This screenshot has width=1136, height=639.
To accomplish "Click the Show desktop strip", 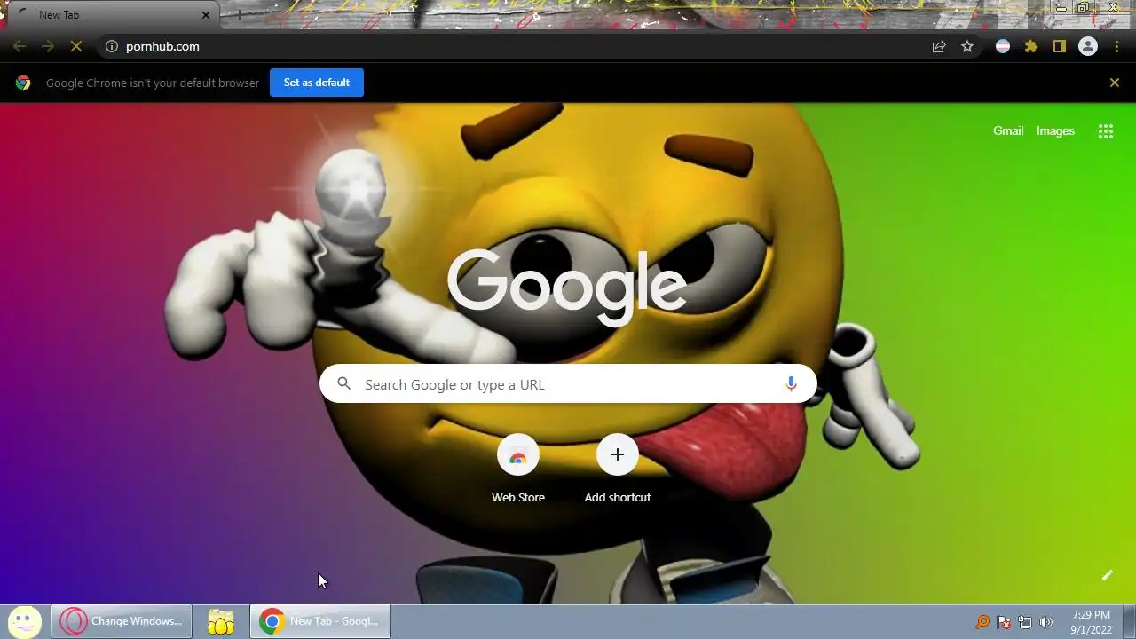I will click(x=1129, y=621).
